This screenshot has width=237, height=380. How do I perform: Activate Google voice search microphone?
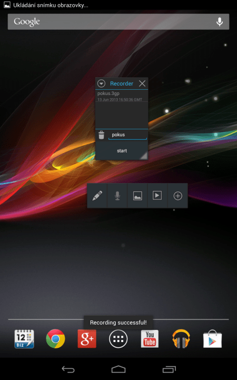pos(219,22)
